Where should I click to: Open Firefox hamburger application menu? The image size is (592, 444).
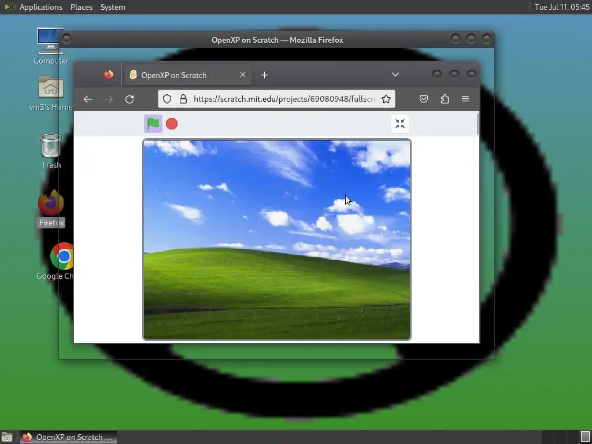[465, 99]
